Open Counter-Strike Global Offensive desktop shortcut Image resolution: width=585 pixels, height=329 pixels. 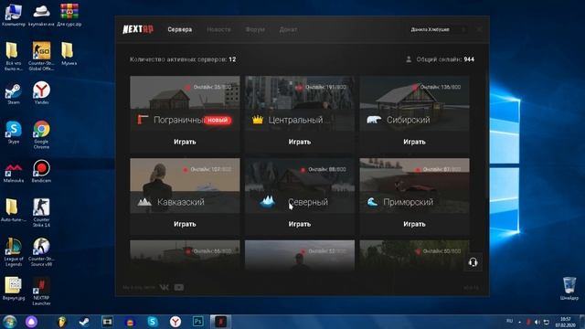click(x=41, y=56)
